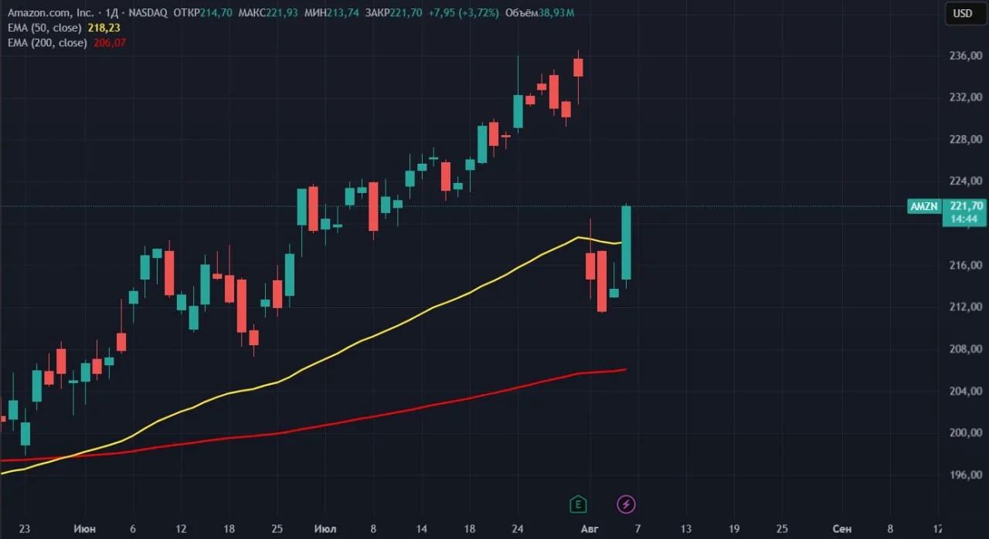Click the 208,00 price axis label
The width and height of the screenshot is (989, 539).
coord(966,349)
